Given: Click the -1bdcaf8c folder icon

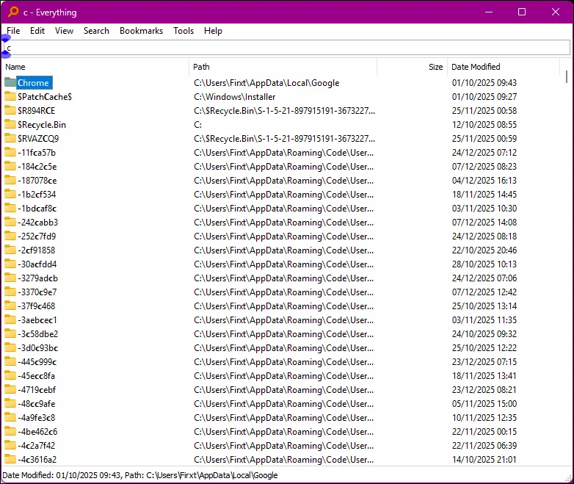Looking at the screenshot, I should (x=10, y=208).
